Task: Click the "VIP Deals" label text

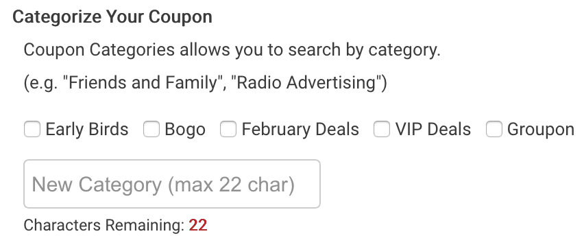Action: pos(433,130)
